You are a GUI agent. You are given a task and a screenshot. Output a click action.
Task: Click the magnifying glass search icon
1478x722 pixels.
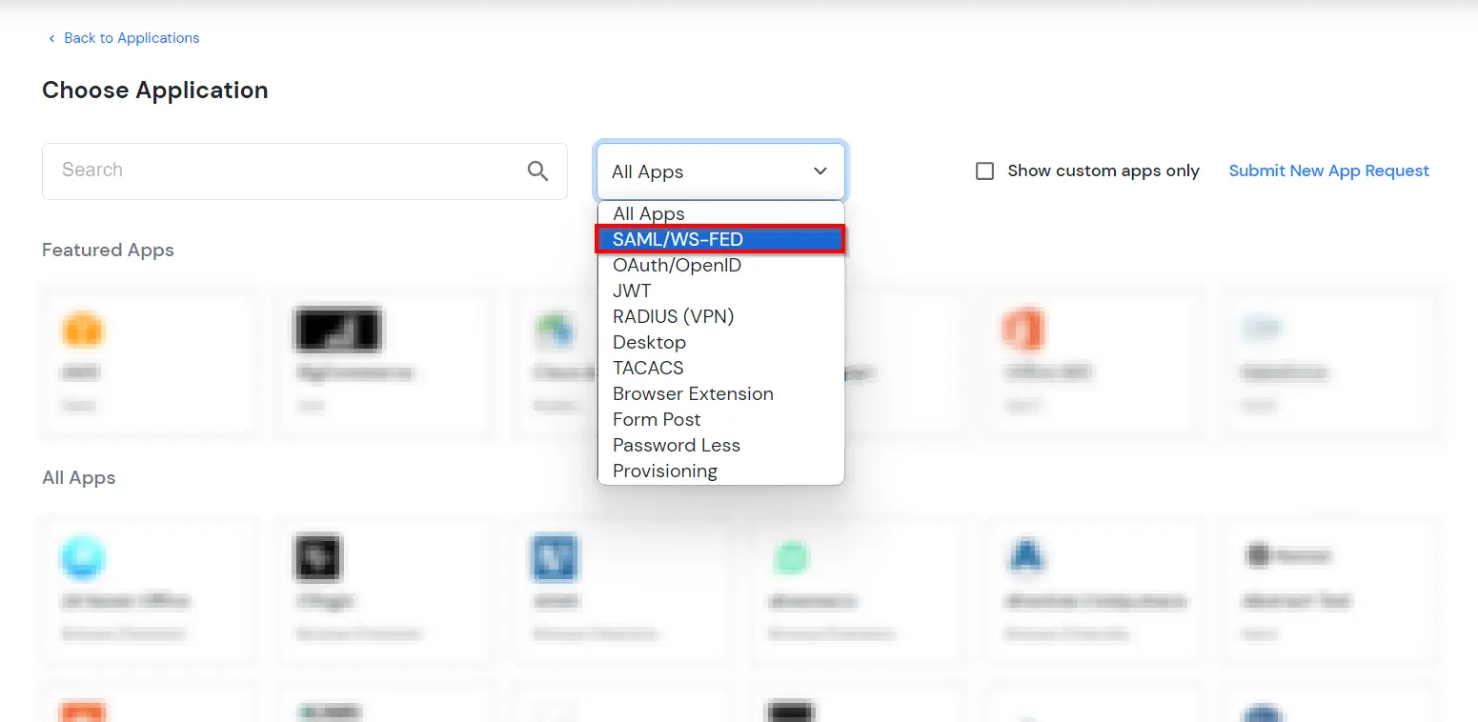point(537,170)
